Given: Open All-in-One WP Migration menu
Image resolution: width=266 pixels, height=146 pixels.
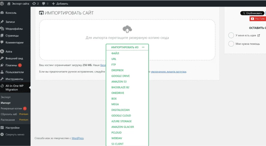Looking at the screenshot, I should point(15,88).
